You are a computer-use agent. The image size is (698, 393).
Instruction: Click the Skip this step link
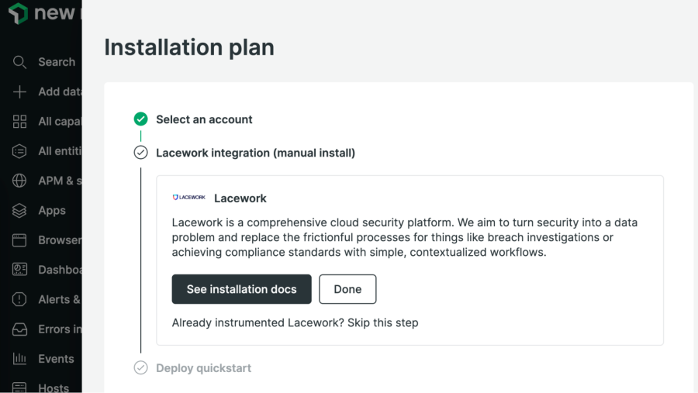point(382,322)
